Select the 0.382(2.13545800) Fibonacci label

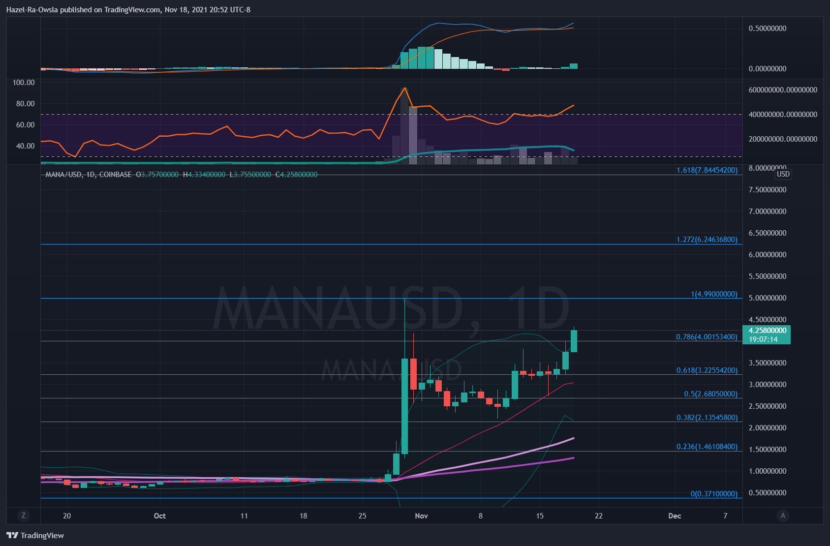click(x=707, y=418)
